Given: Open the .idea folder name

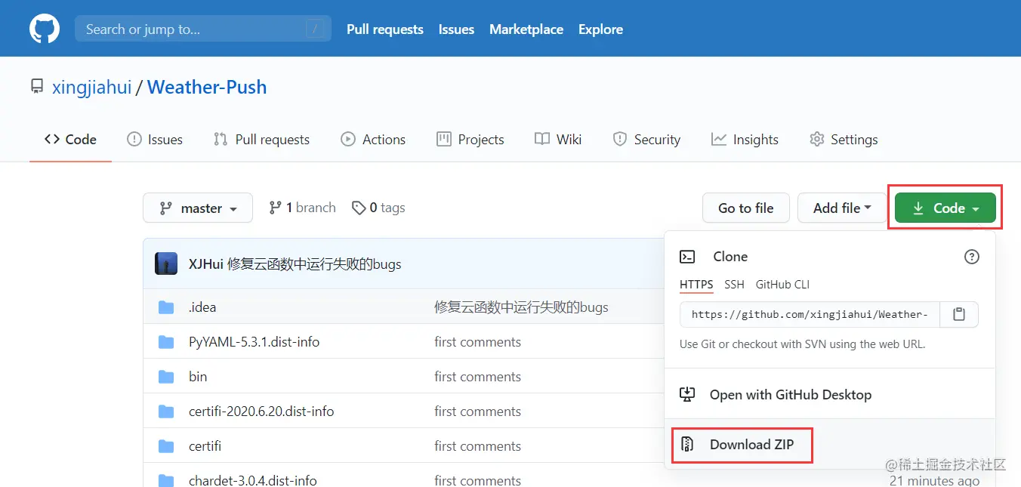Looking at the screenshot, I should [202, 307].
